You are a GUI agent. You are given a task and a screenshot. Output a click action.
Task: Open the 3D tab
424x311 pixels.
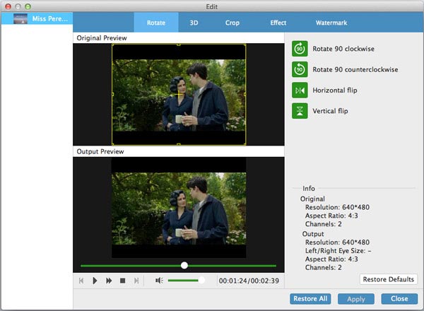(194, 23)
